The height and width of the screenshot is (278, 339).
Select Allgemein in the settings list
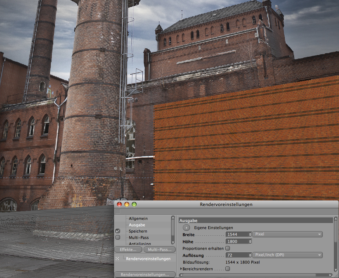point(138,218)
